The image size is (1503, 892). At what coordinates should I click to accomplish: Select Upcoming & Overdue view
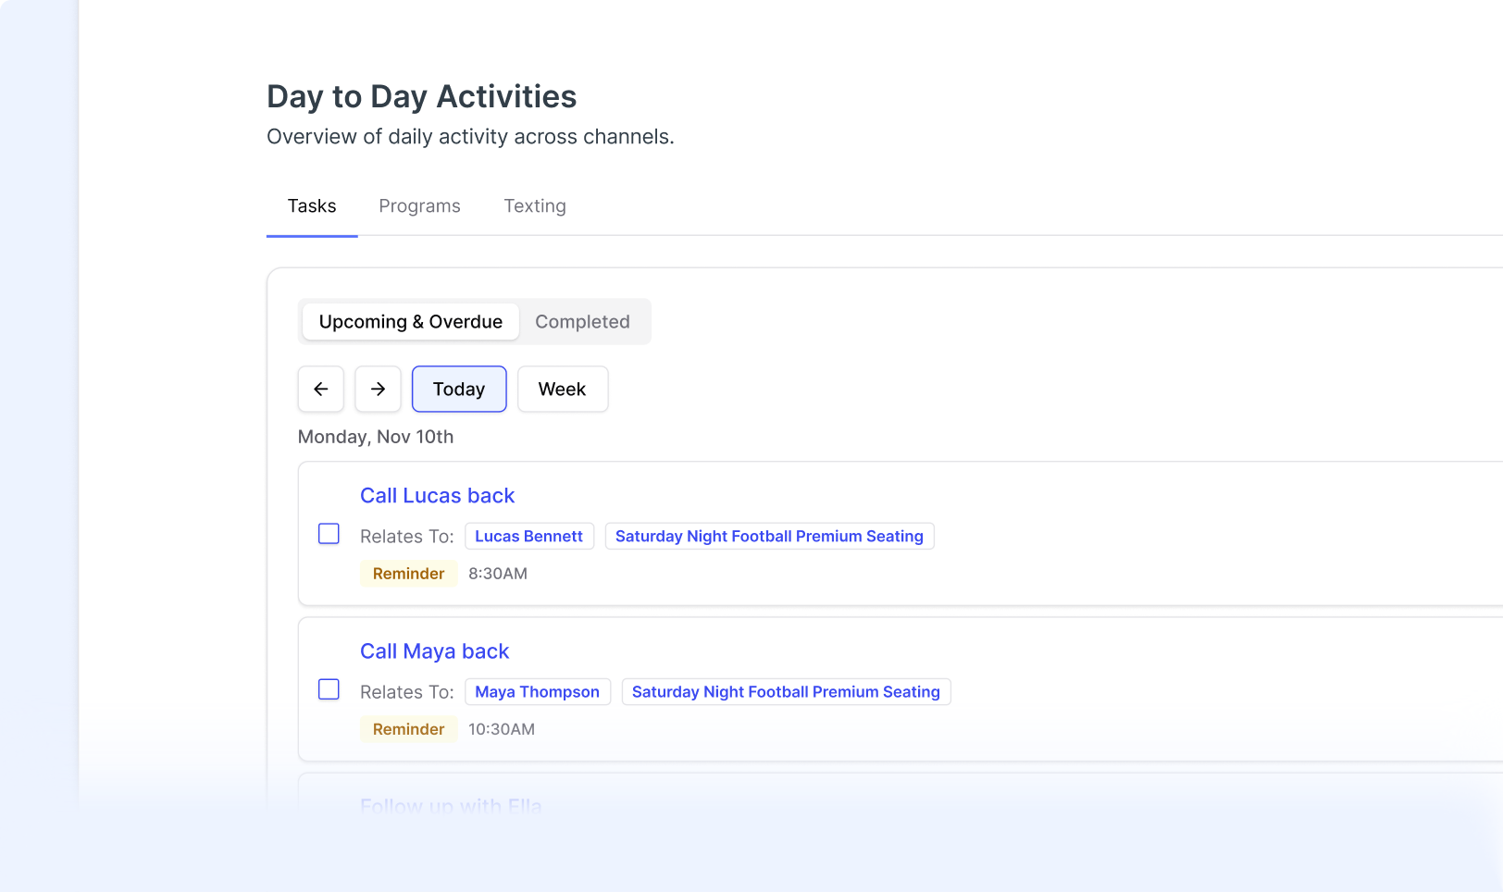[x=411, y=321]
